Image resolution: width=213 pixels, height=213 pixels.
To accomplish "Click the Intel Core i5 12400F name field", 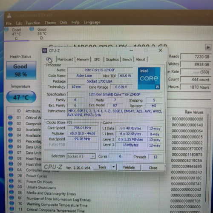I will coord(100,70).
